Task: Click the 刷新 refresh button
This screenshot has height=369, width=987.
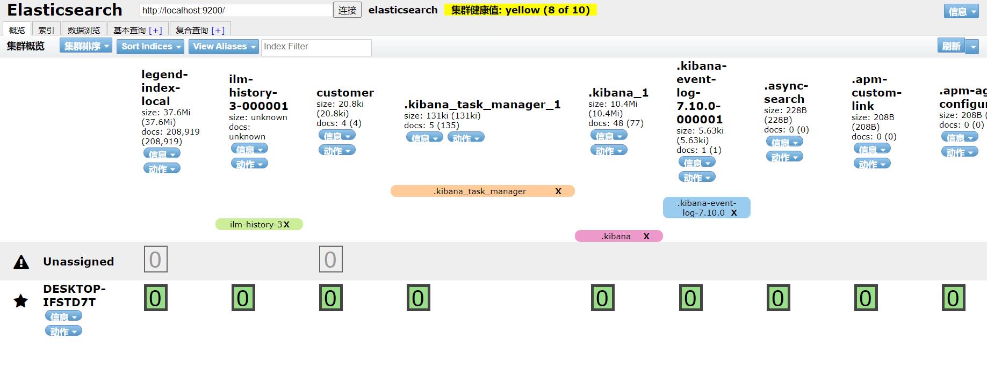Action: (x=952, y=47)
